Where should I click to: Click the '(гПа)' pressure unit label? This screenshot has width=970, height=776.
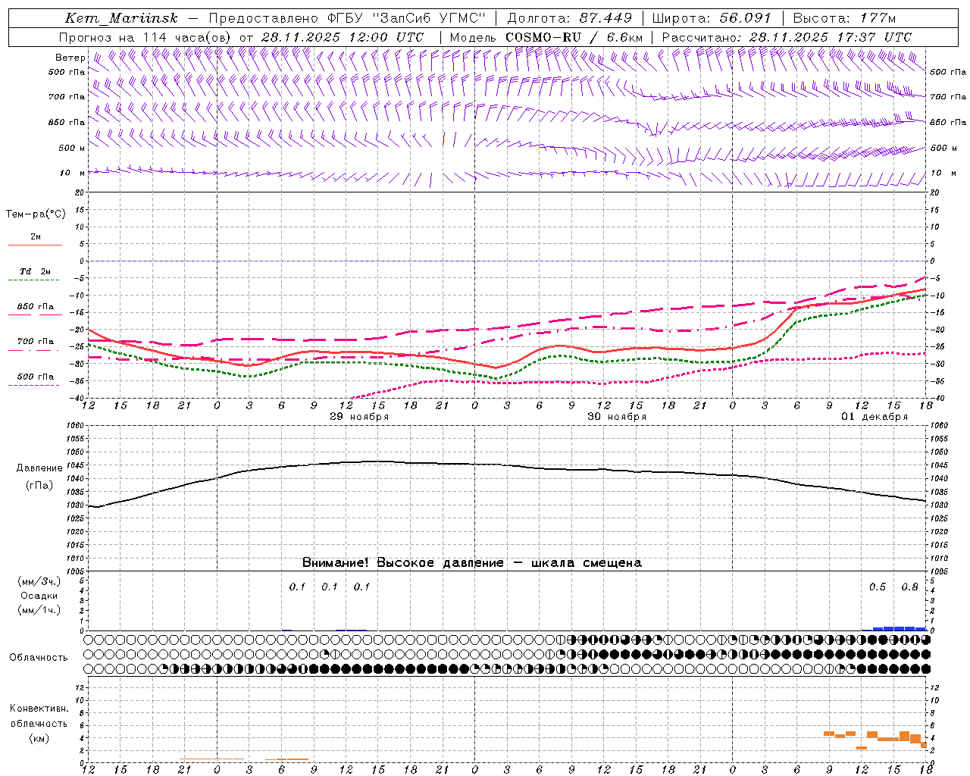[39, 486]
